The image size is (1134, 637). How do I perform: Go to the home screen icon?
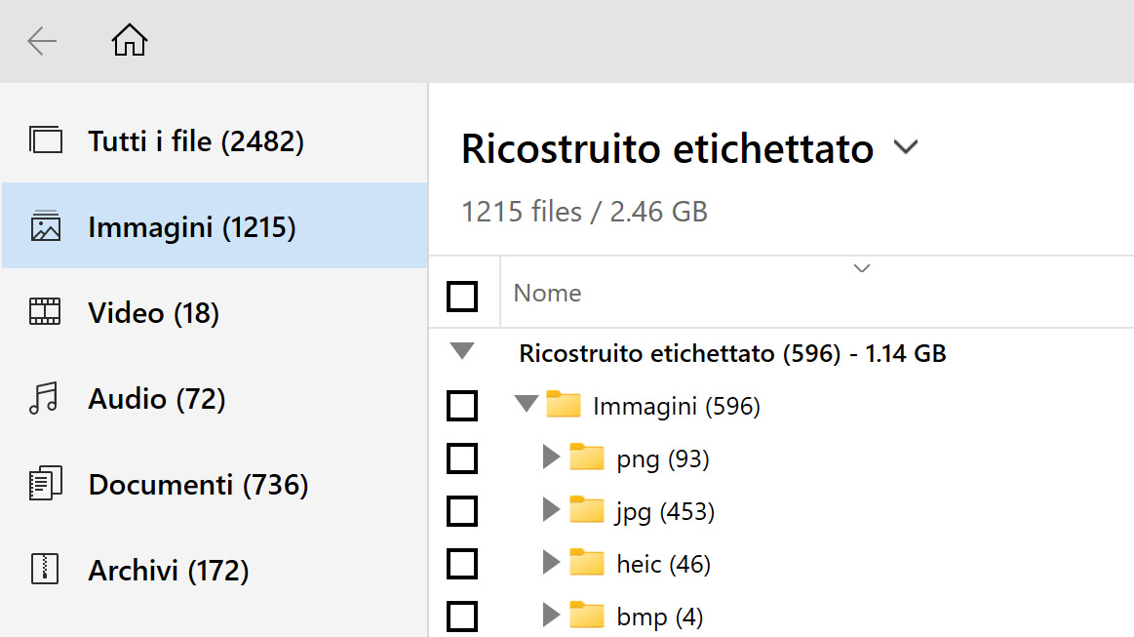point(130,41)
